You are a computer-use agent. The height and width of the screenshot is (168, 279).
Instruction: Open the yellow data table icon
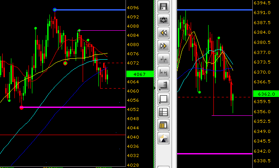pyautogui.click(x=164, y=125)
